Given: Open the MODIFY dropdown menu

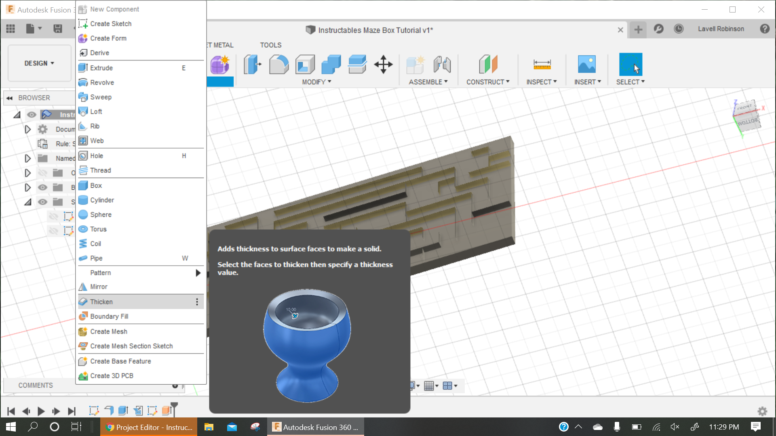Looking at the screenshot, I should pos(316,82).
